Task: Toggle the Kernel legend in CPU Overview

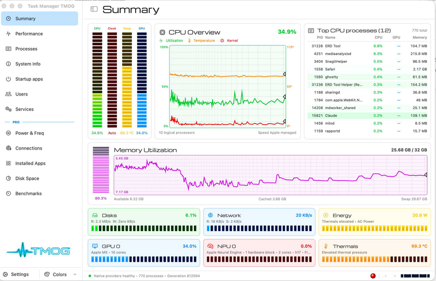Action: (x=229, y=41)
